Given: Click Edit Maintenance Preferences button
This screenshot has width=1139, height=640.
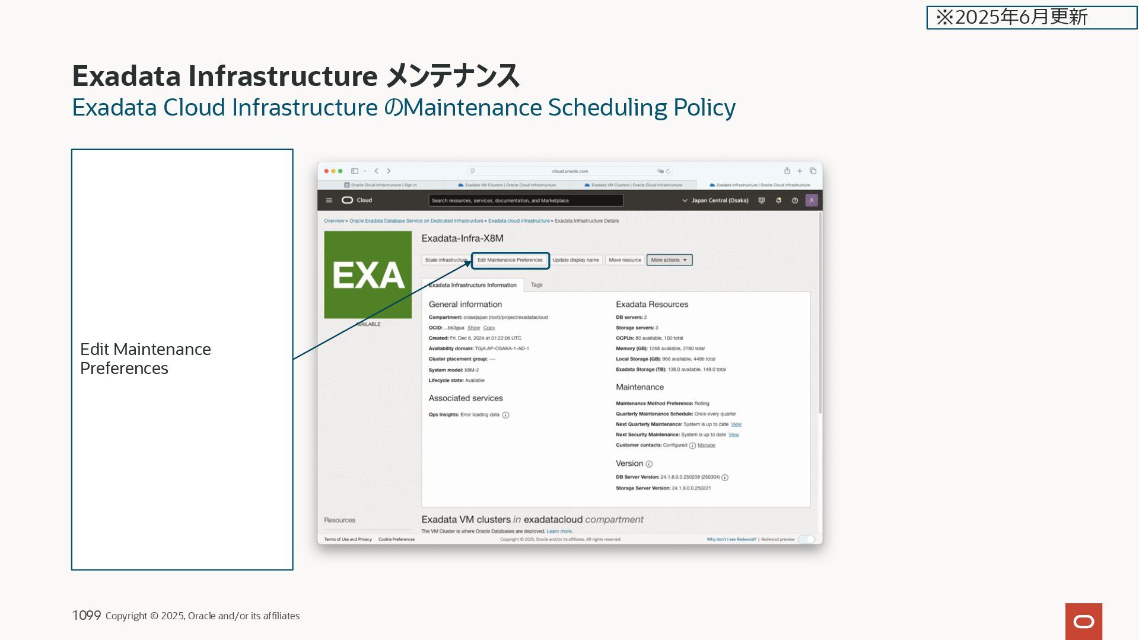Looking at the screenshot, I should click(x=510, y=260).
